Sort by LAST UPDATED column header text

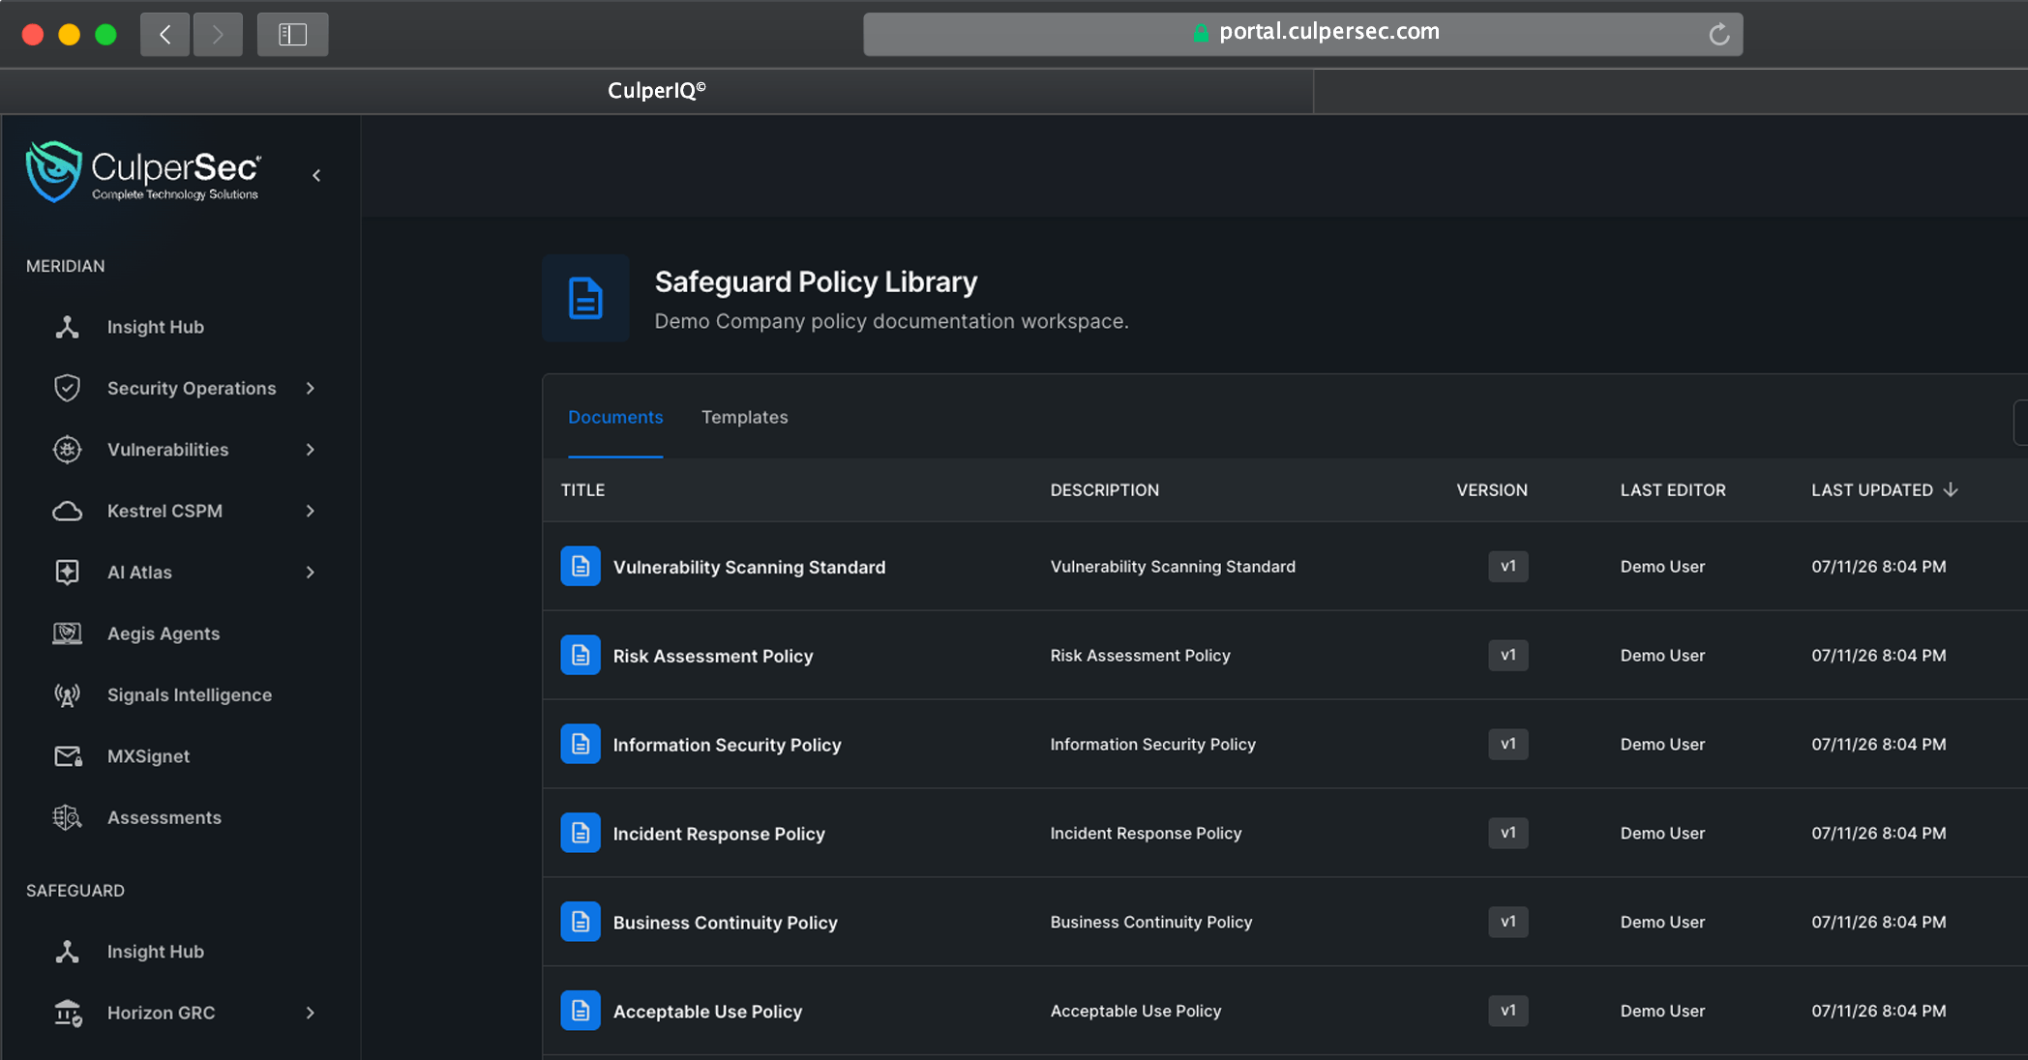(x=1872, y=490)
